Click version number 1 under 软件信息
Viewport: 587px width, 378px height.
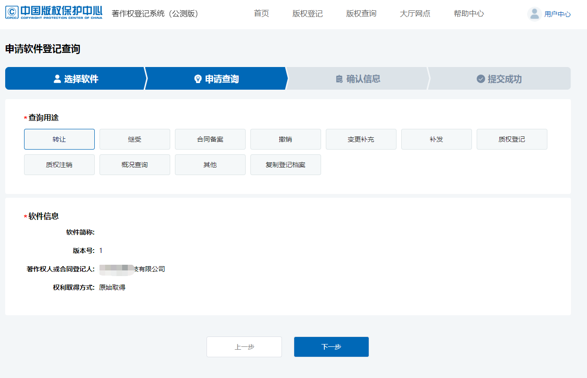100,250
